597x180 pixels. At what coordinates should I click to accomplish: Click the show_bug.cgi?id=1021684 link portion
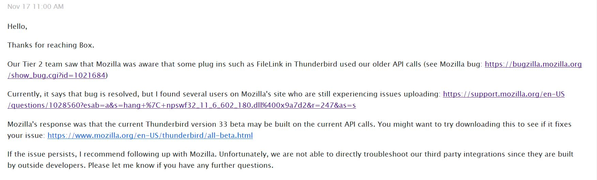tap(57, 75)
